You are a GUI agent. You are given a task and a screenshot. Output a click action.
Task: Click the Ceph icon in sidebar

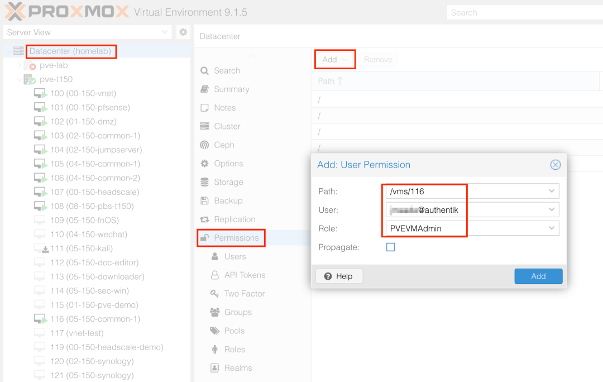pos(205,145)
